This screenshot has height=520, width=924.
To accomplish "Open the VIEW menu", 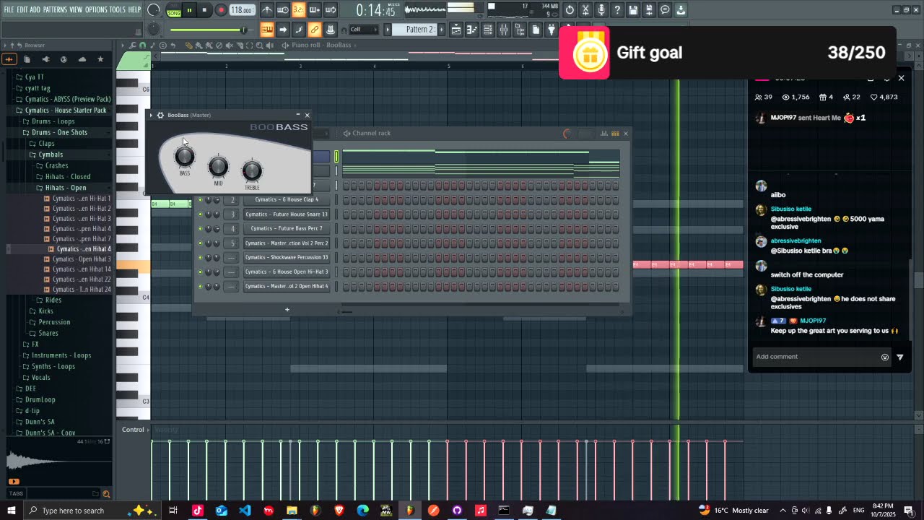I will tap(76, 9).
